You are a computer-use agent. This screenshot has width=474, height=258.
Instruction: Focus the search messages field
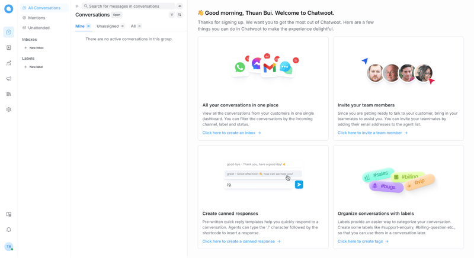point(130,7)
